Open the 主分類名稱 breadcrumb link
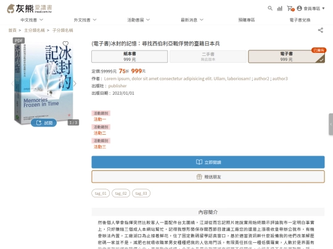The image size is (333, 249). pos(35,30)
